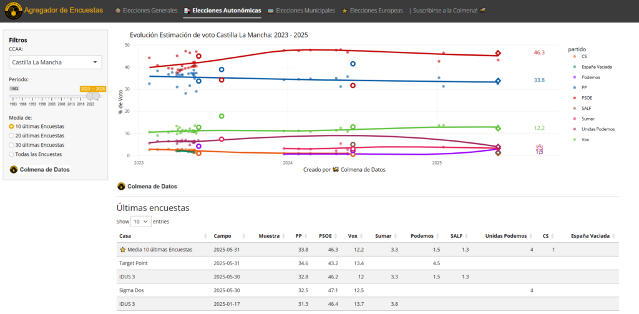Click the Elecciones Generales tab icon
The height and width of the screenshot is (314, 639).
pyautogui.click(x=119, y=11)
